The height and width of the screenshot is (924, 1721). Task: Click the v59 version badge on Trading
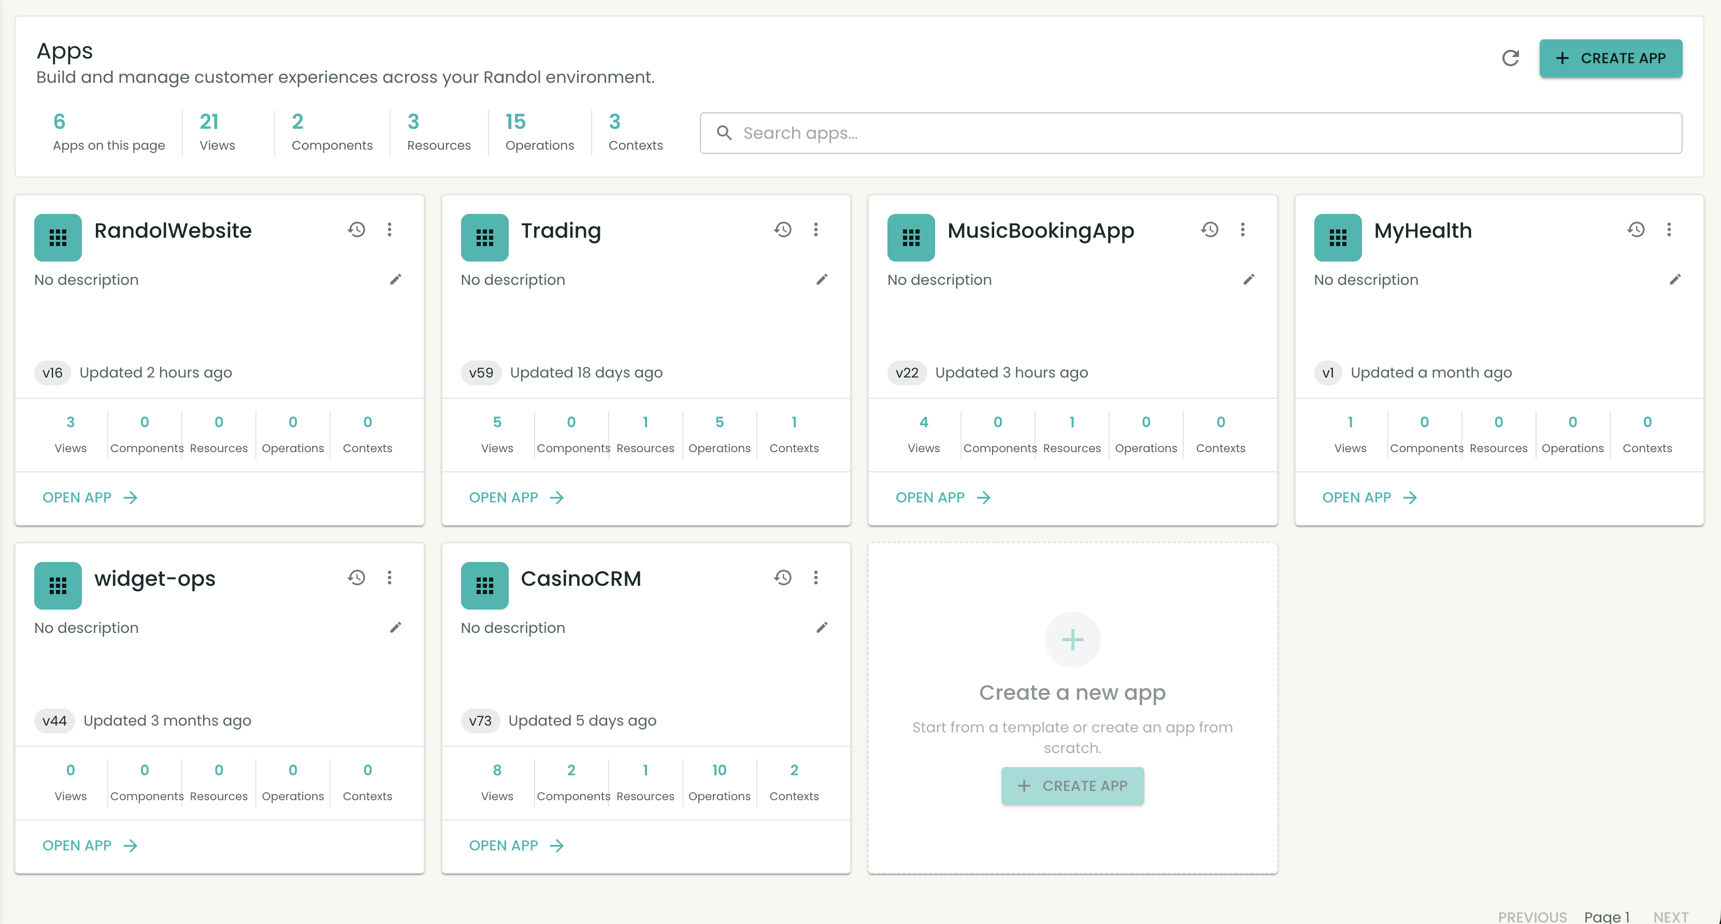481,372
